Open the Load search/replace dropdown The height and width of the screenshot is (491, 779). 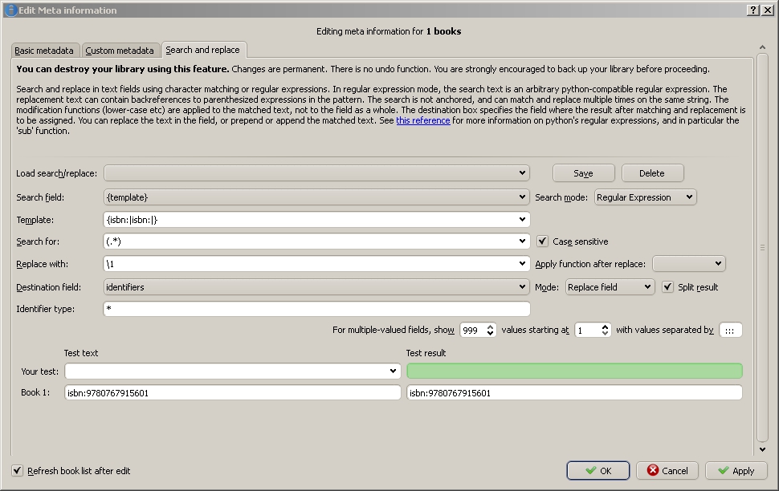pos(316,172)
